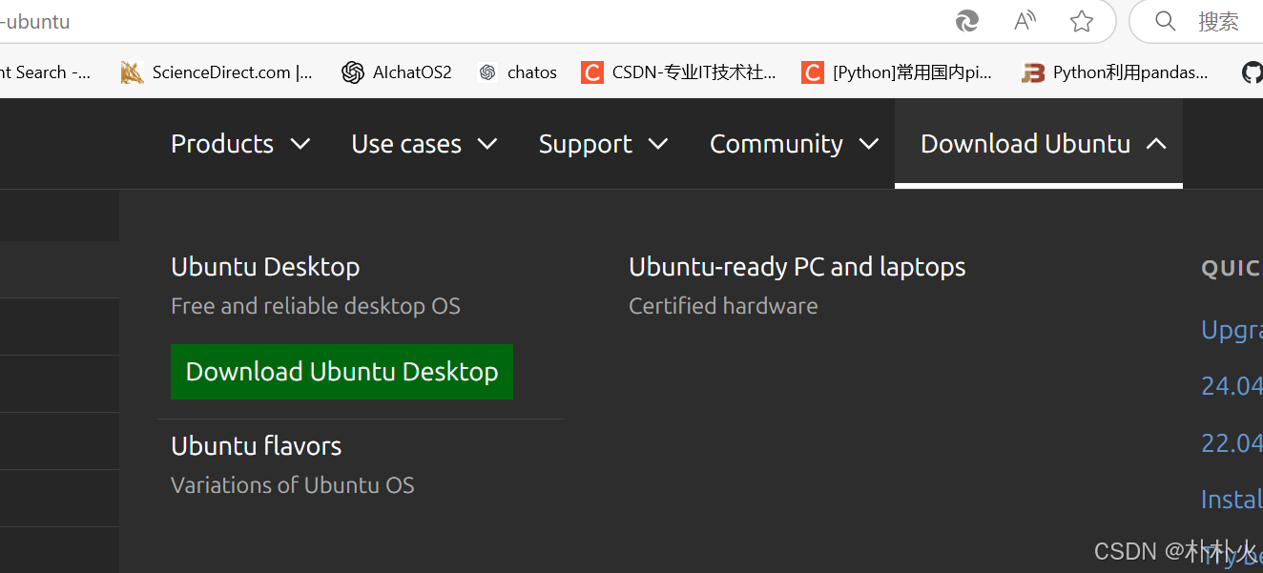Open the ScienceDirect.com bookmark
Image resolution: width=1263 pixels, height=573 pixels.
pyautogui.click(x=217, y=72)
